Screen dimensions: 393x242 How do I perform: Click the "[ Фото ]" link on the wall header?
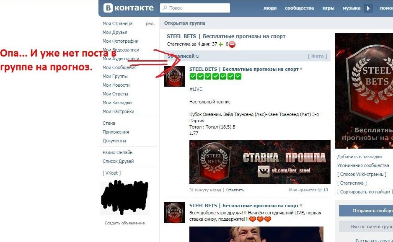click(317, 56)
